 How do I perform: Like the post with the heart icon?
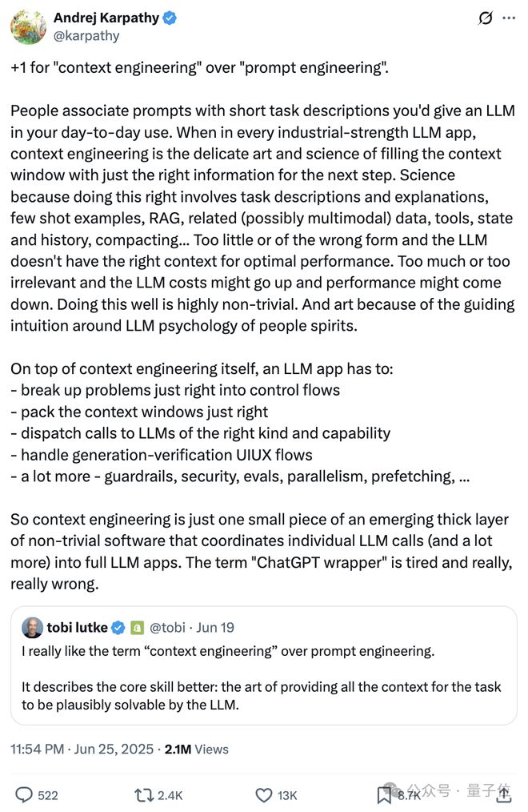pyautogui.click(x=264, y=795)
